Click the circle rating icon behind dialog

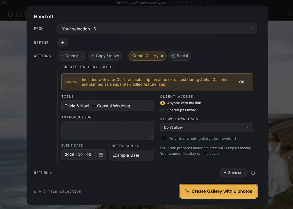[x=19, y=14]
